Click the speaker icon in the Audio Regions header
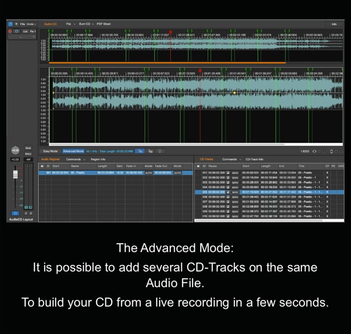Image resolution: width=351 pixels, height=334 pixels. 42,166
